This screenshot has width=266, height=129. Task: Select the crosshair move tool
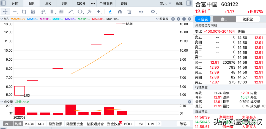coord(5,12)
